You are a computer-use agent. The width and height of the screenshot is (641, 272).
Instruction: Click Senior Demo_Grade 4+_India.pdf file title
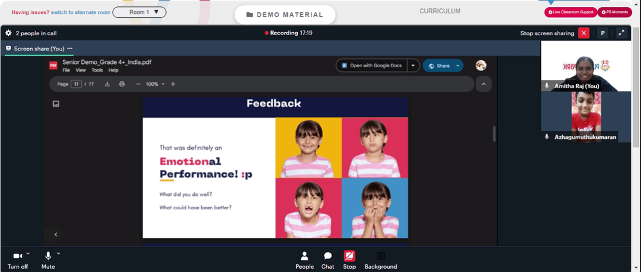coord(107,63)
